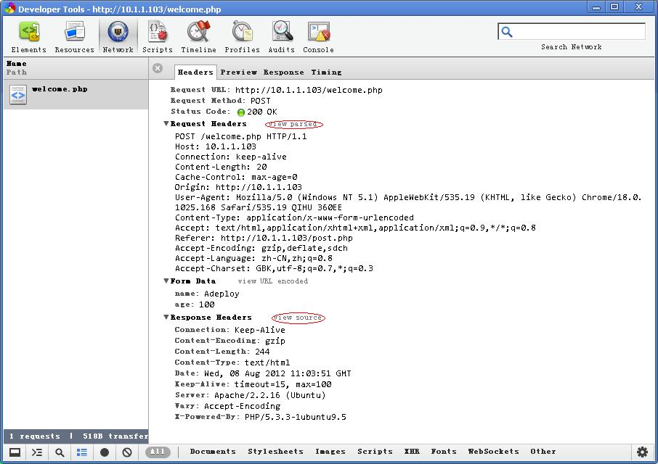This screenshot has width=658, height=464.
Task: Open the Console panel
Action: pos(317,35)
